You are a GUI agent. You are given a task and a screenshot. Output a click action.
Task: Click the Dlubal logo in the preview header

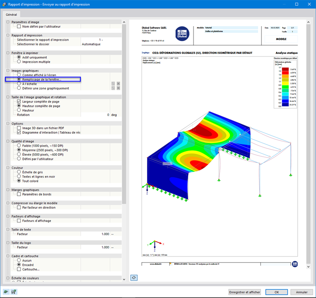(182, 34)
